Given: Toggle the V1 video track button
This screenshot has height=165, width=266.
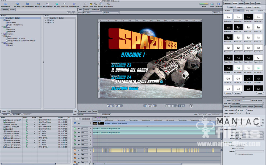Looking at the screenshot, I should tap(75, 123).
